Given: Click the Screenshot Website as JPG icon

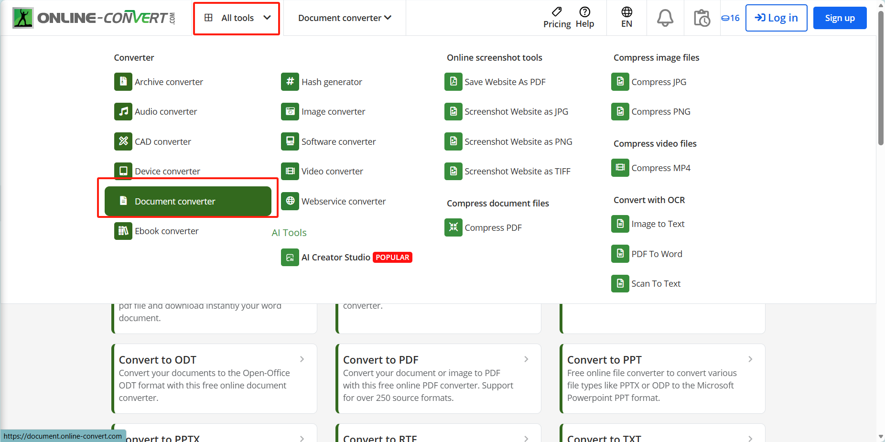Looking at the screenshot, I should click(453, 111).
